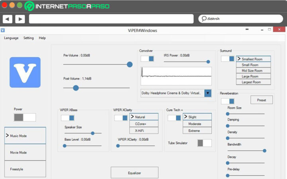Click the Reverberation Preset button

click(261, 100)
